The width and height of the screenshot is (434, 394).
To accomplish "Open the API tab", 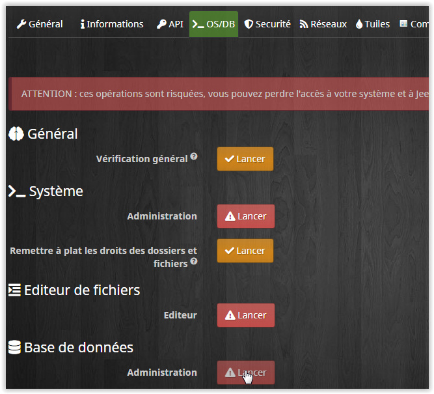I will [x=170, y=24].
